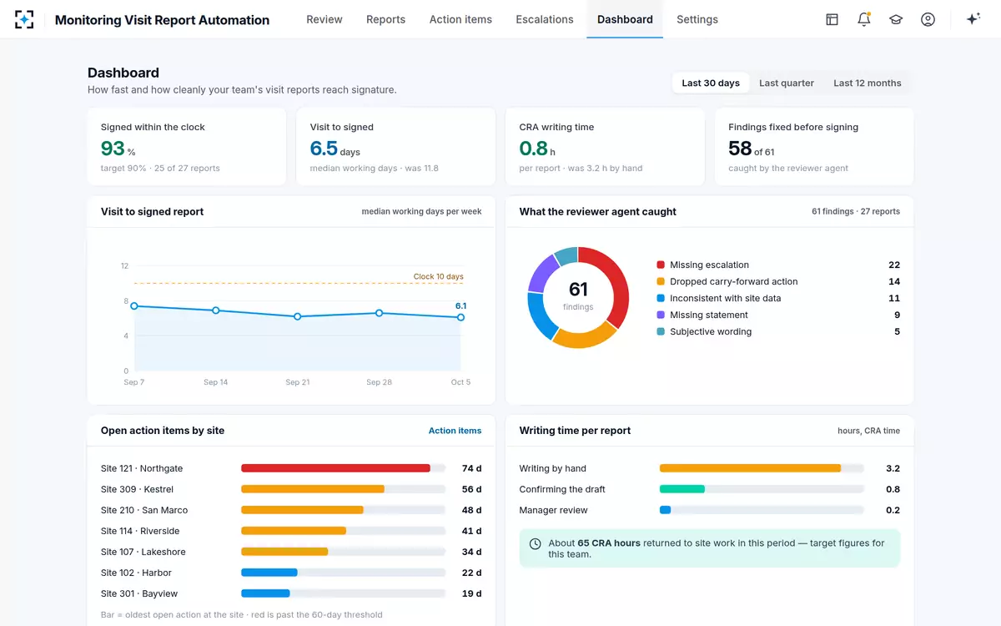Open the Escalations tab
Viewport: 1001px width, 626px height.
(545, 19)
